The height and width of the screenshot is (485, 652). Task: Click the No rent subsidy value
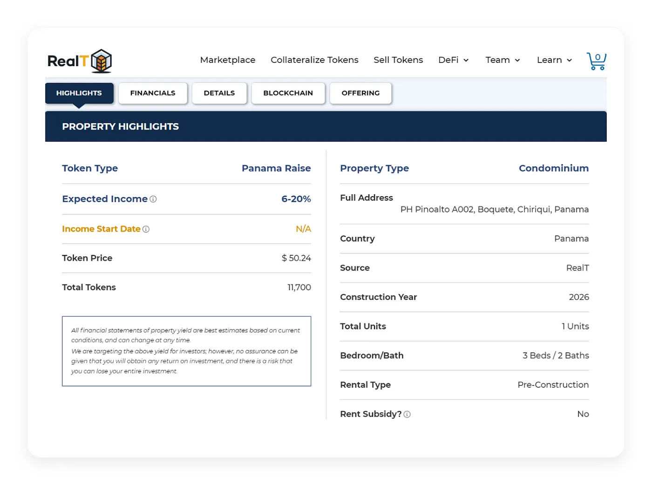tap(583, 414)
